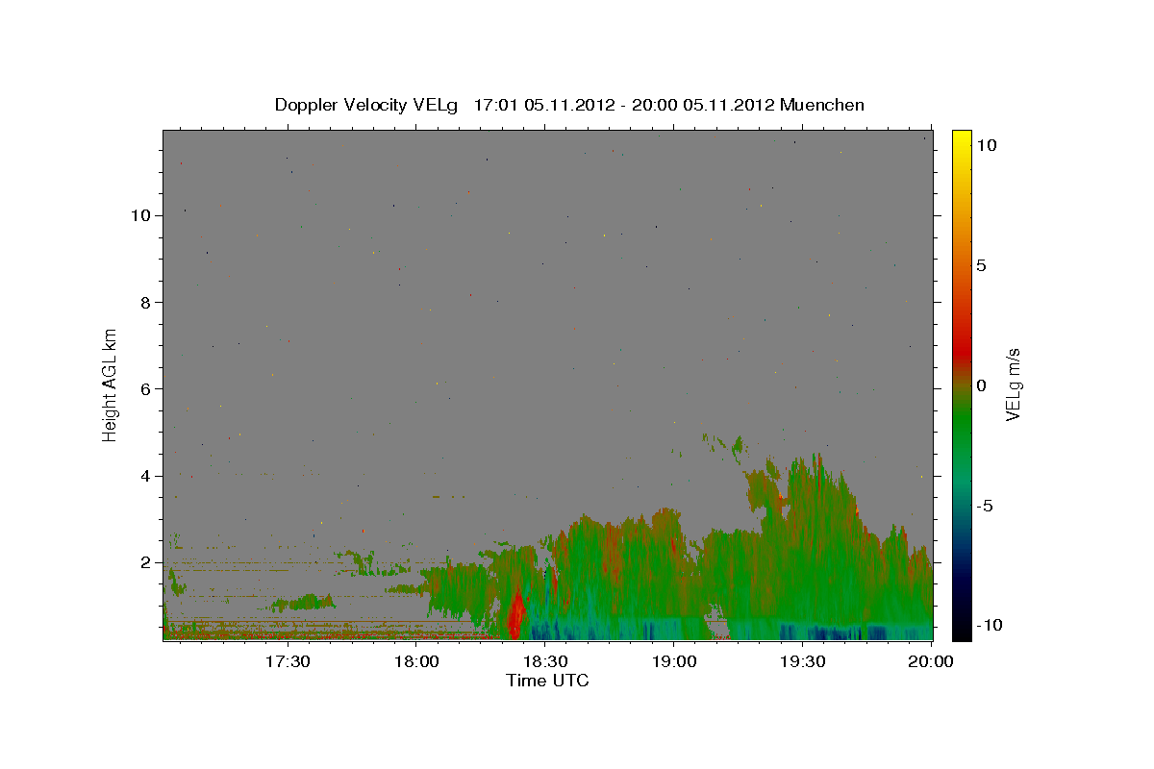This screenshot has width=1154, height=769.
Task: Click the colorbar tick label '-5'
Action: 983,506
